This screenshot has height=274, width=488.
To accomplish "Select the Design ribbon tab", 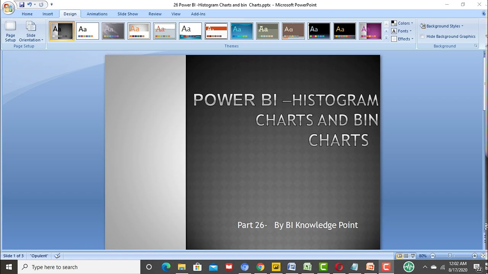I will (70, 14).
